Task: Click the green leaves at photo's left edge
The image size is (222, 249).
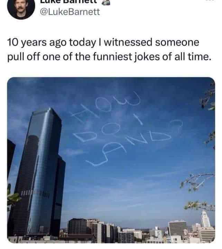Action: click(13, 196)
